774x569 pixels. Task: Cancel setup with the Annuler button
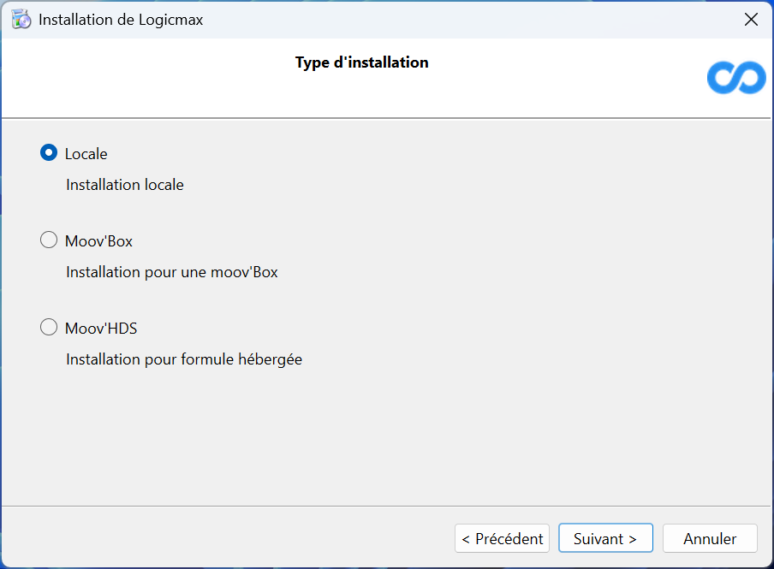(710, 538)
